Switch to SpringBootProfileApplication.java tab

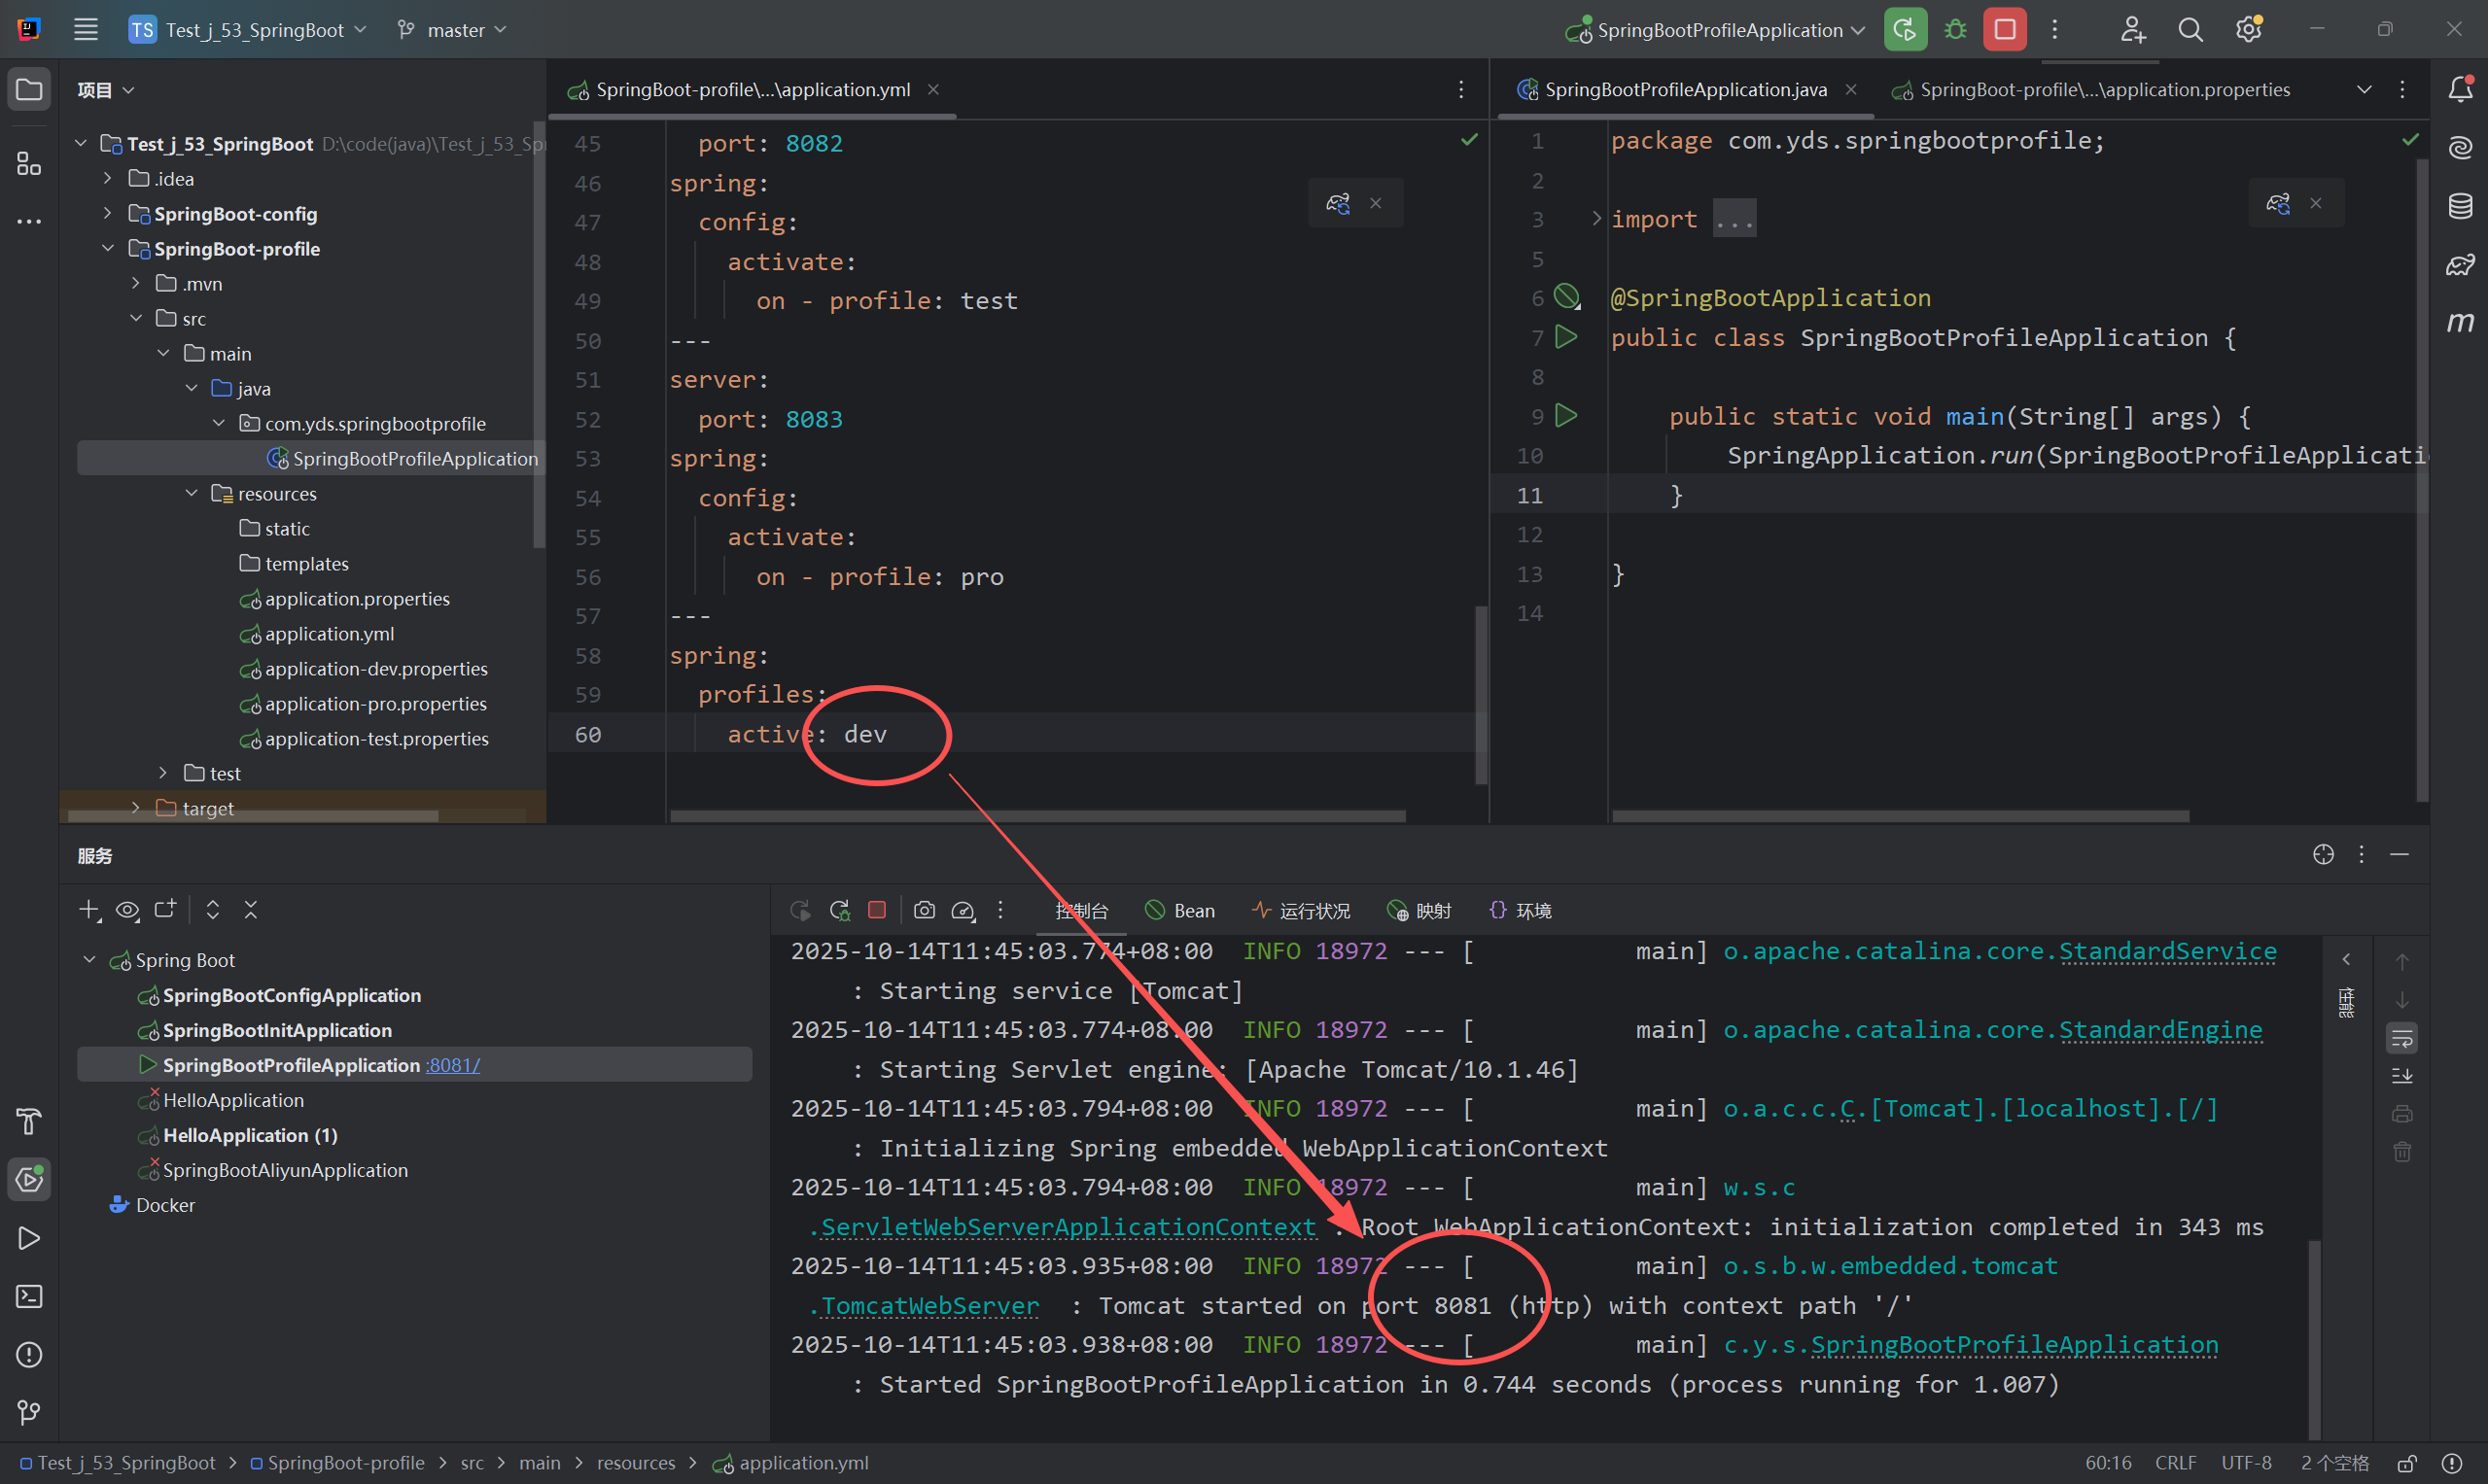[1686, 90]
